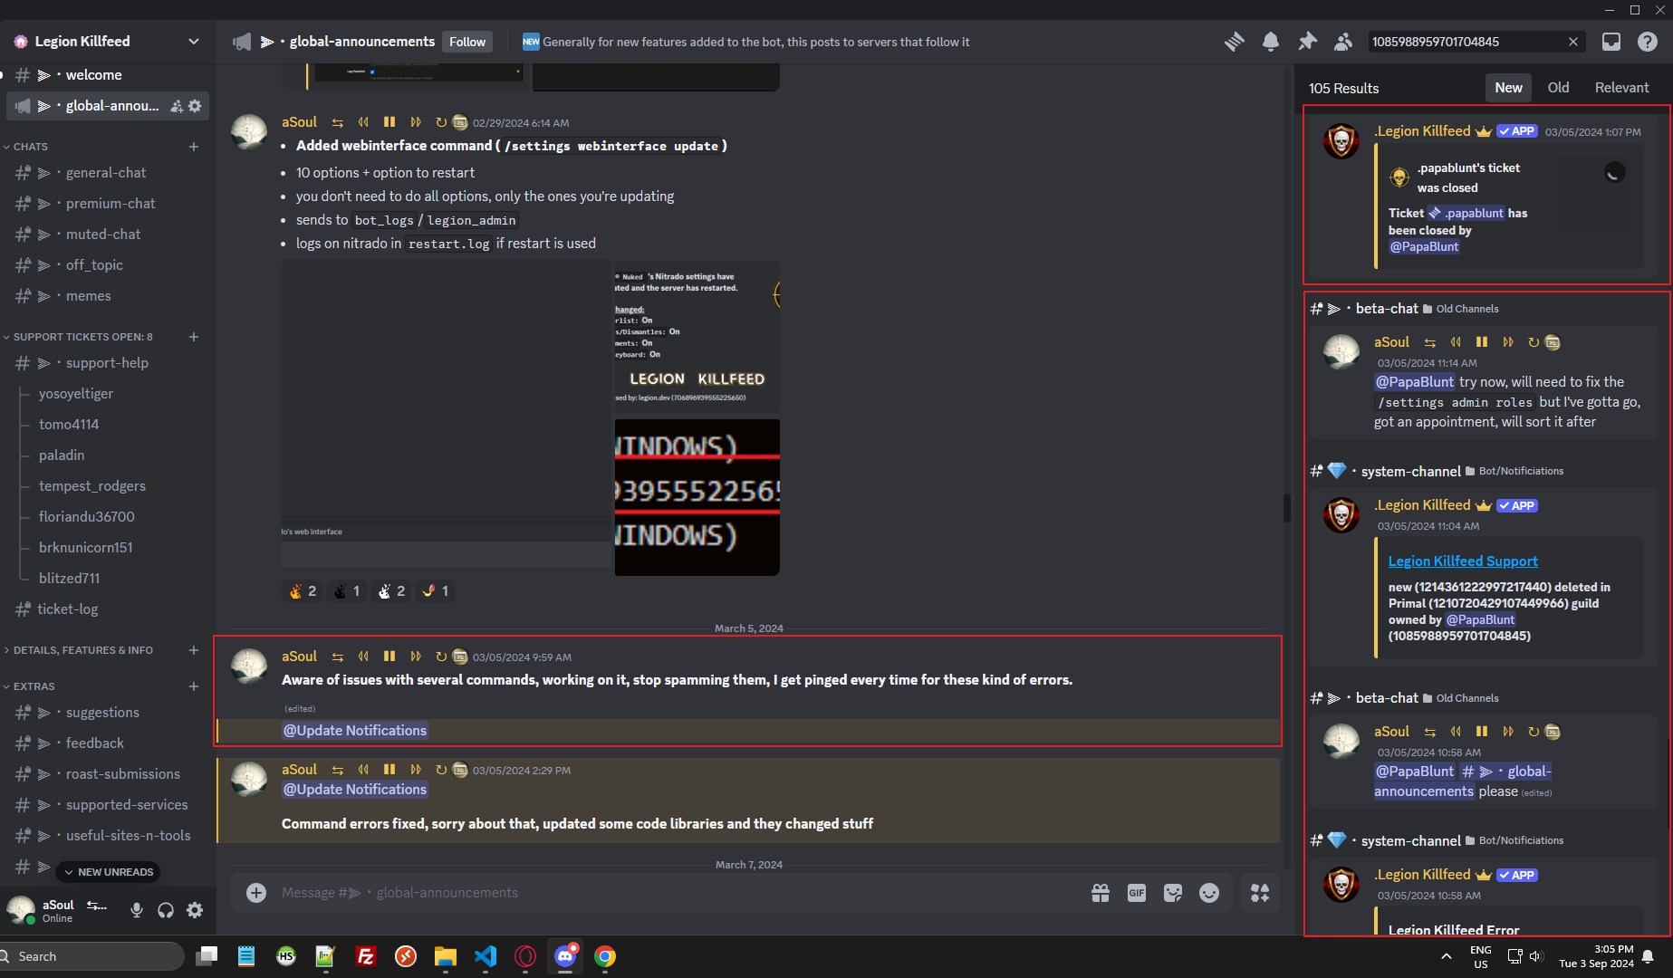Image resolution: width=1673 pixels, height=978 pixels.
Task: Show hidden system tray icons
Action: pos(1447,956)
